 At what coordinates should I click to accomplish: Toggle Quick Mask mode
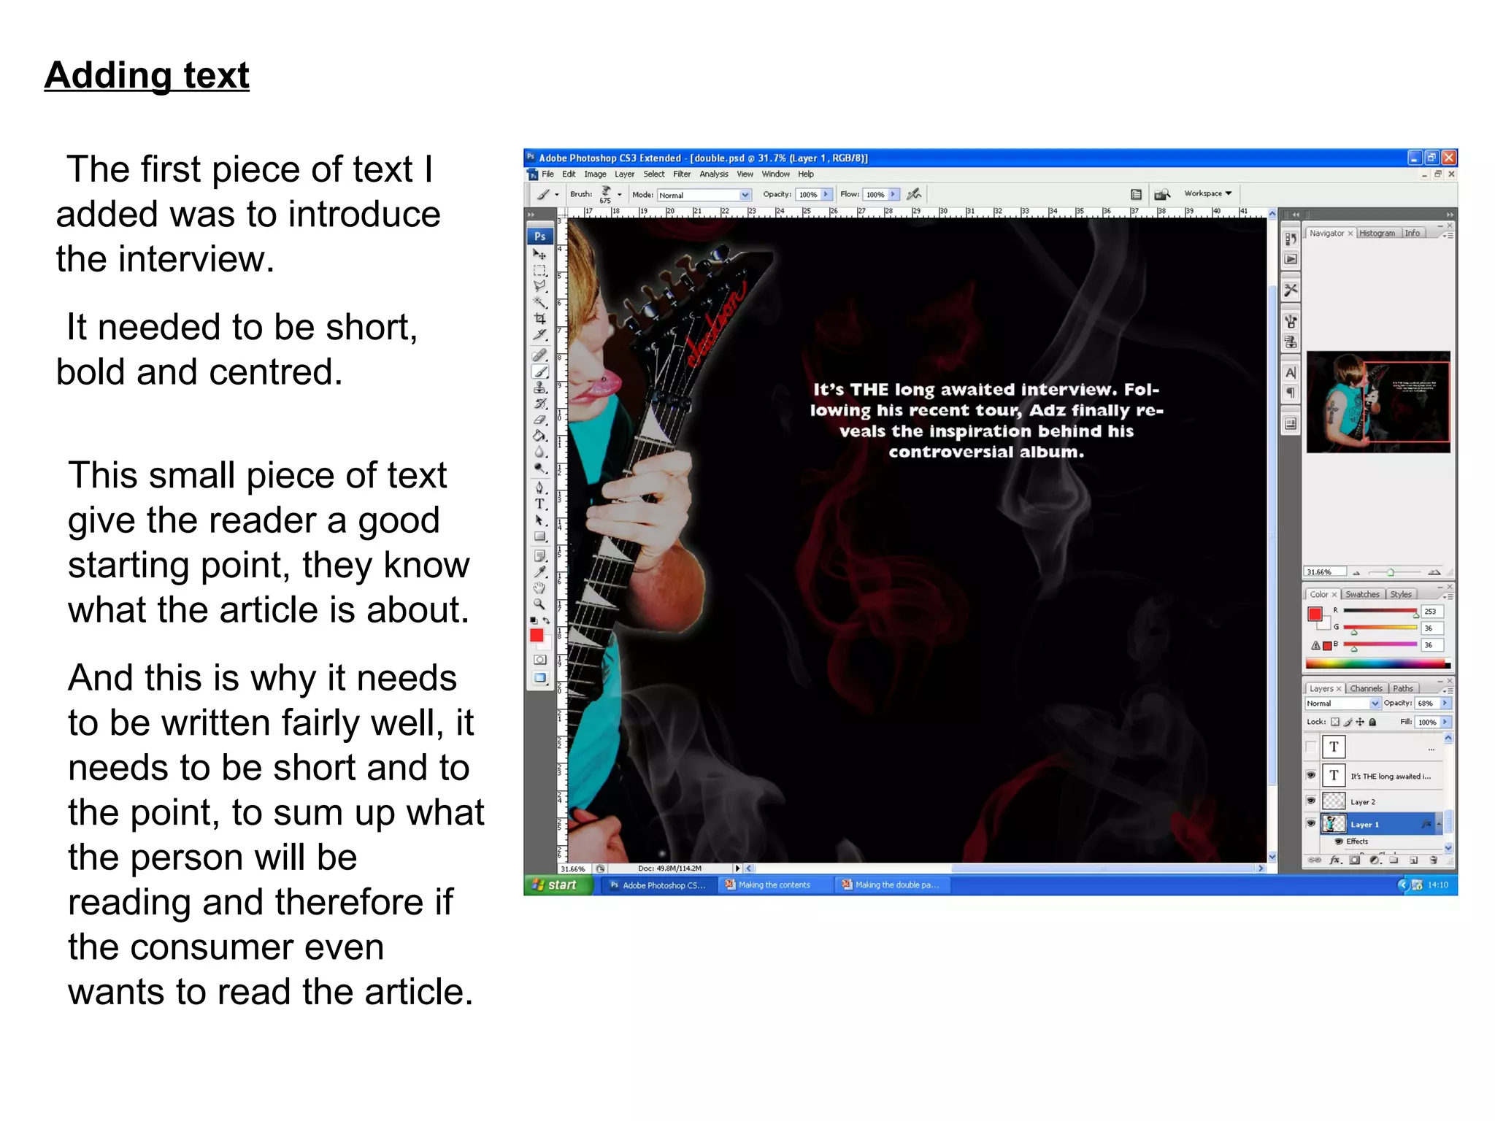pos(539,660)
